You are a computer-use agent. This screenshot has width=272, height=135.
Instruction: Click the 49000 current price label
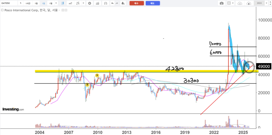point(264,66)
